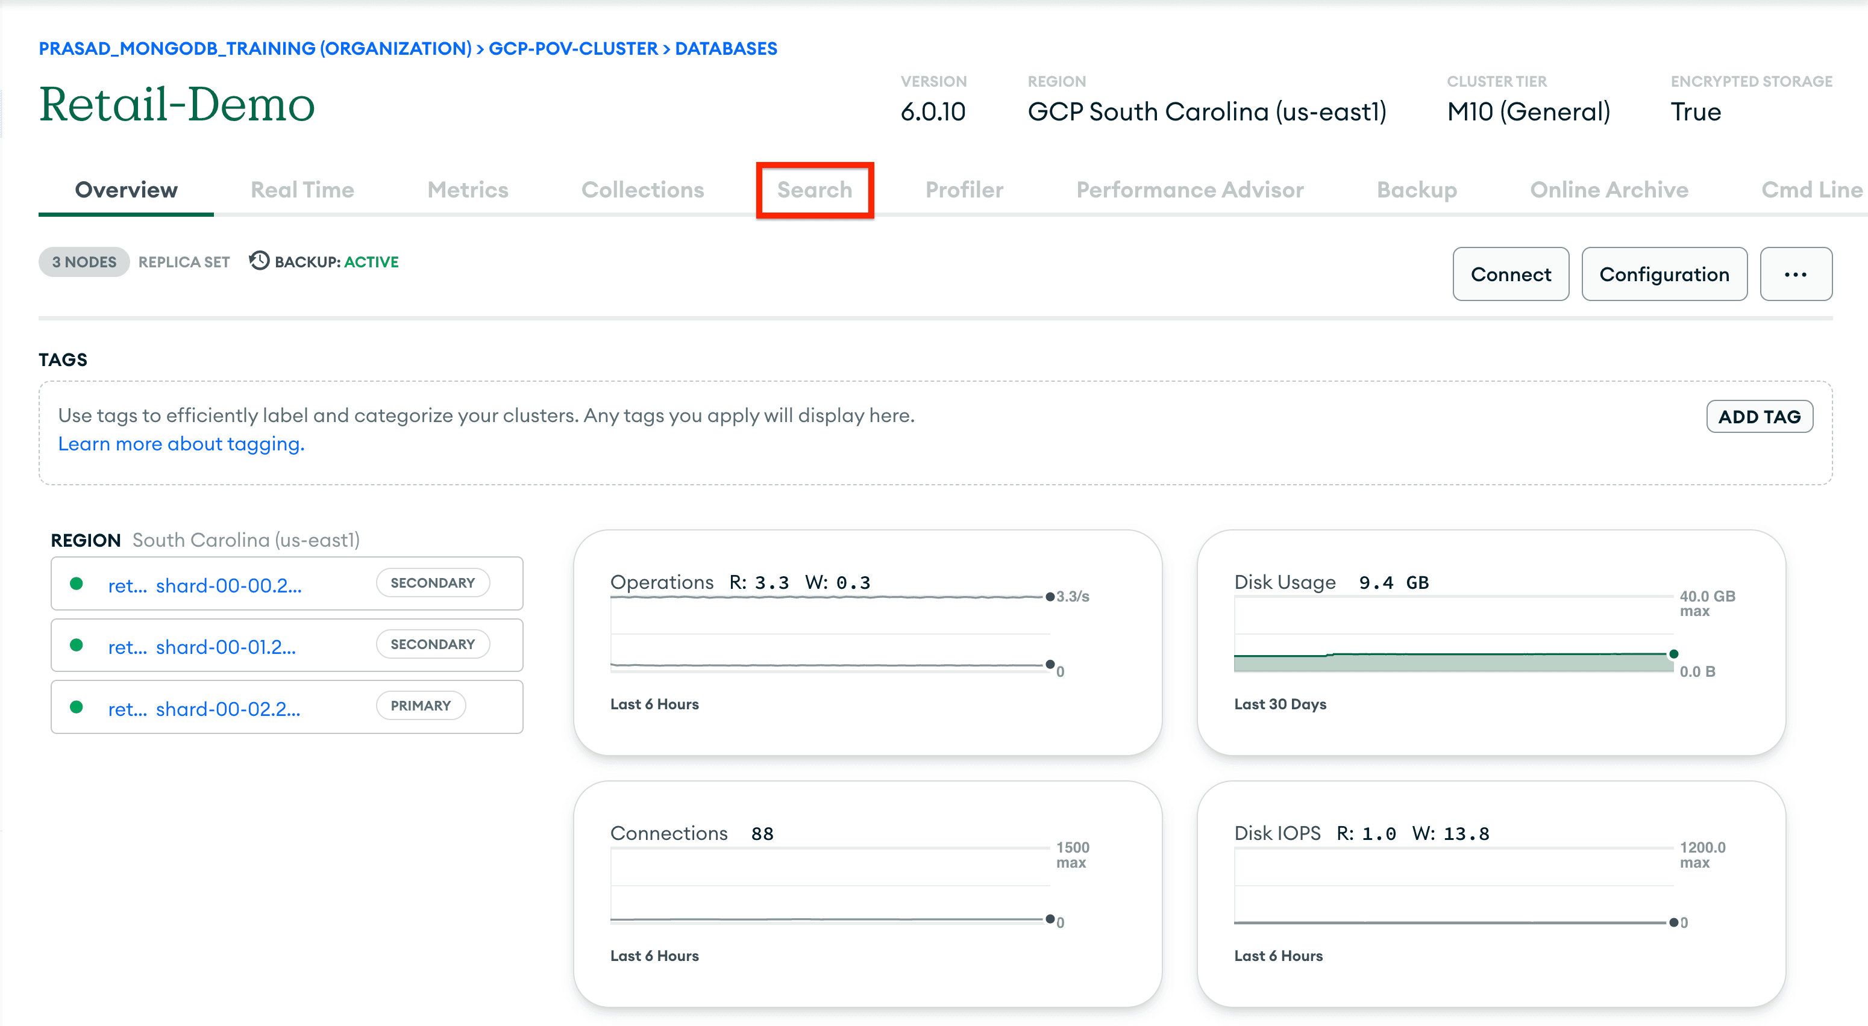The height and width of the screenshot is (1026, 1868).
Task: Click M10 (General) cluster tier value
Action: (x=1529, y=111)
